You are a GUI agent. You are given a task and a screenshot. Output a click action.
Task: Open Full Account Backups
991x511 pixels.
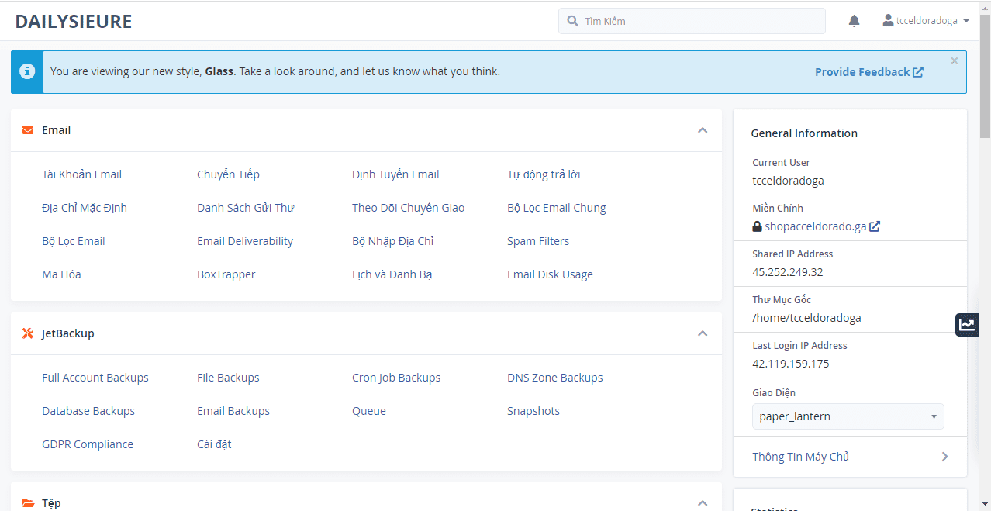(x=95, y=378)
